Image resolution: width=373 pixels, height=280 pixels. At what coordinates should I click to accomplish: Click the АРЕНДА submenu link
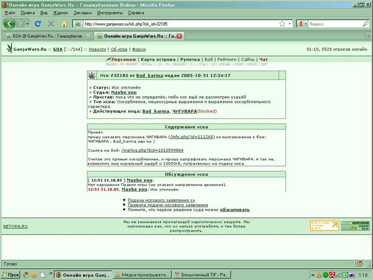[x=225, y=64]
